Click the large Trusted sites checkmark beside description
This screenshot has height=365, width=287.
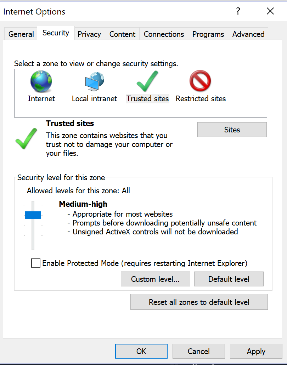coord(26,138)
